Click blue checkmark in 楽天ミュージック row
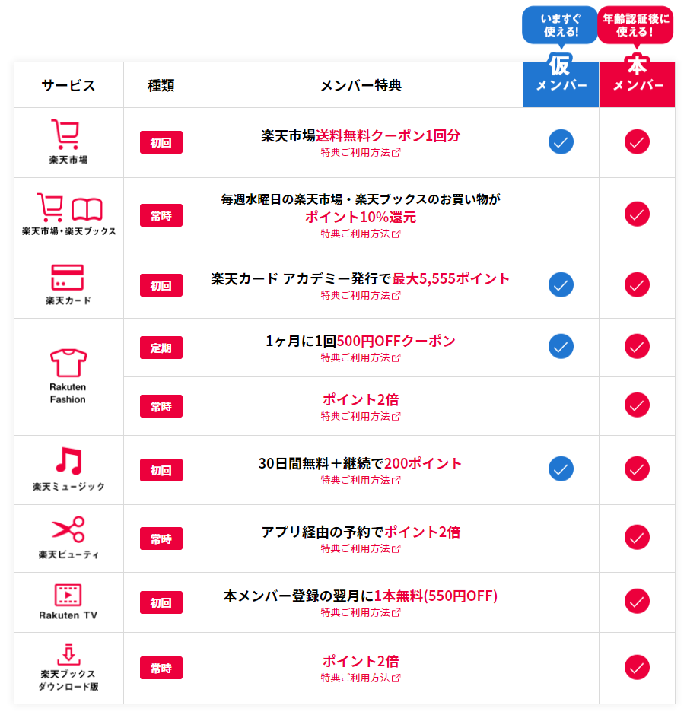 pyautogui.click(x=561, y=469)
